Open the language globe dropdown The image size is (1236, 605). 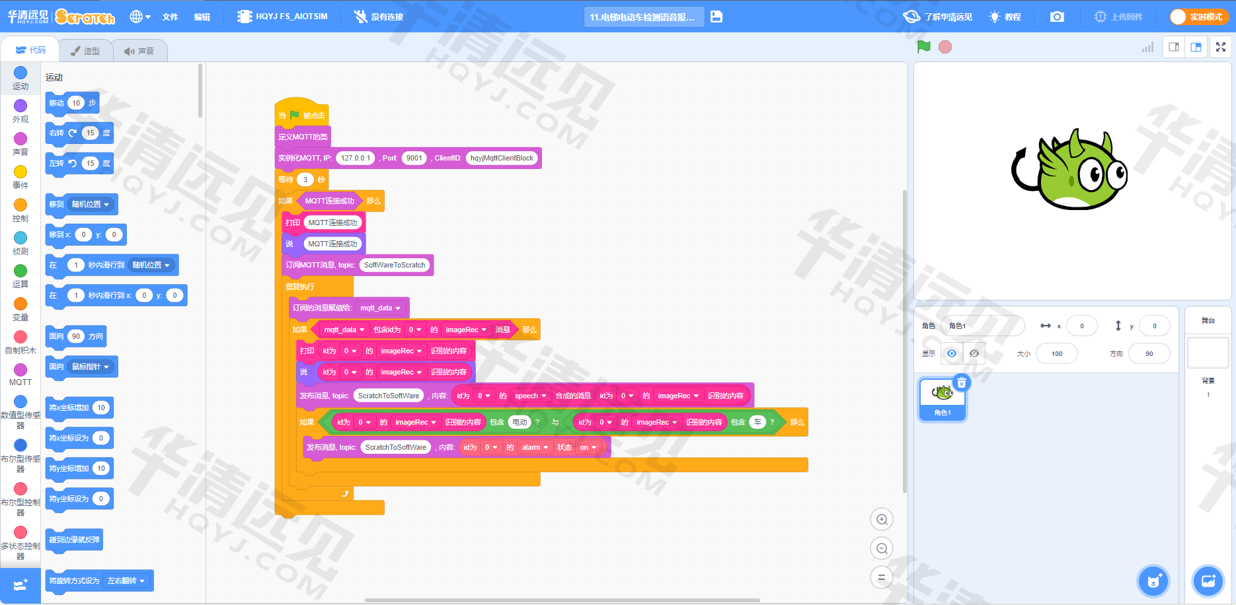pos(140,17)
